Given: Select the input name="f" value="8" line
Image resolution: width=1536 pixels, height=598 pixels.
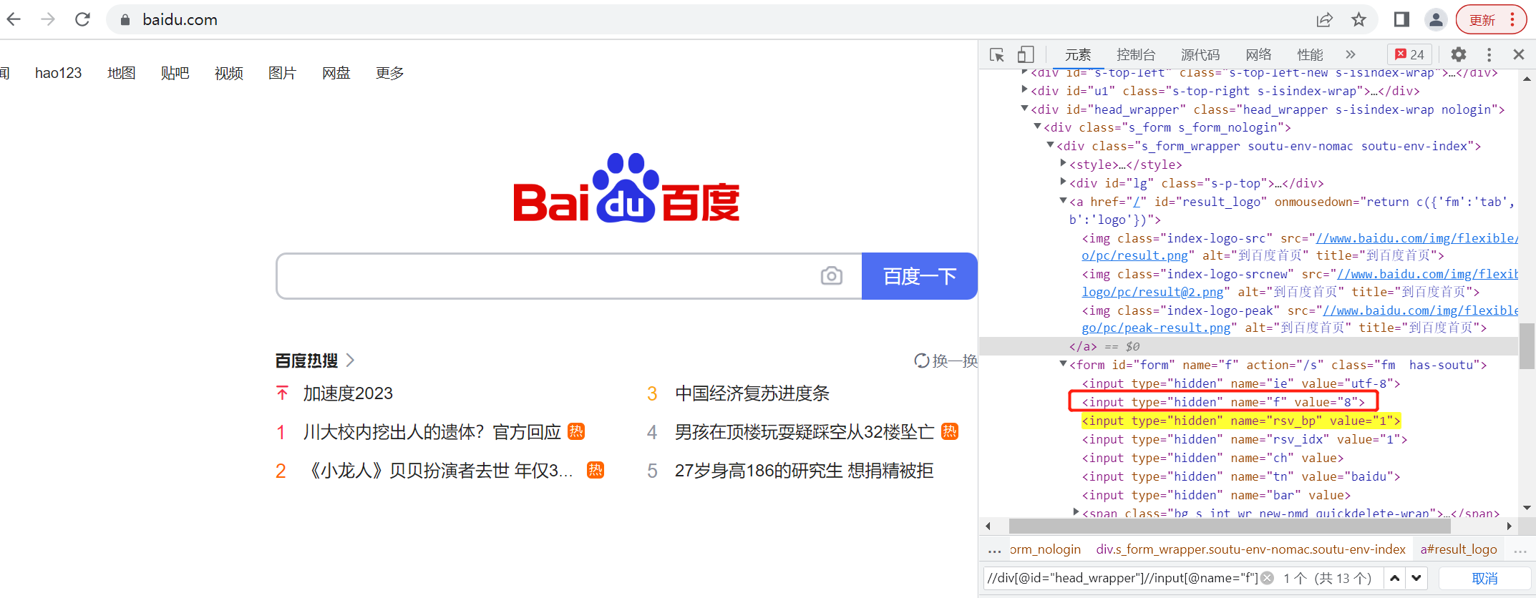Looking at the screenshot, I should pos(1223,402).
